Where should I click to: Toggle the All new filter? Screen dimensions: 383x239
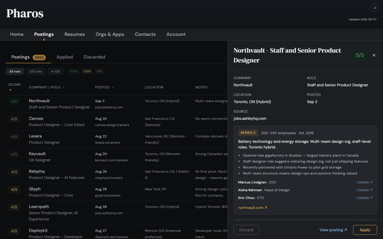(x=15, y=71)
